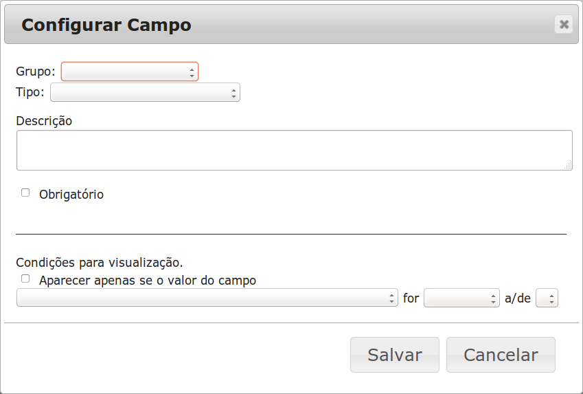Close the Configurar Campo dialog
Image resolution: width=583 pixels, height=394 pixels.
[564, 25]
